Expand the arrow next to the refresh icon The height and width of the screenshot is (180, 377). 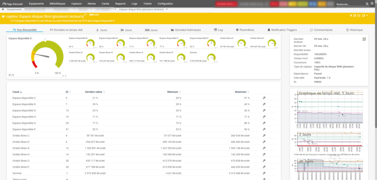367,16
